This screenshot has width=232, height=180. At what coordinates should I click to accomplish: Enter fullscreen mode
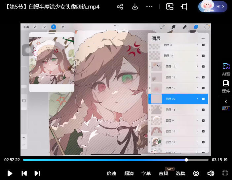pos(225,173)
